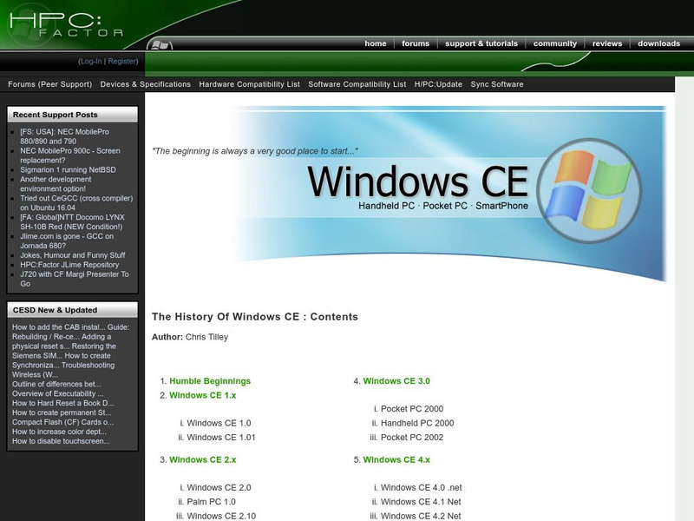
Task: Open How to disable touchscreen... article
Action: click(x=61, y=441)
